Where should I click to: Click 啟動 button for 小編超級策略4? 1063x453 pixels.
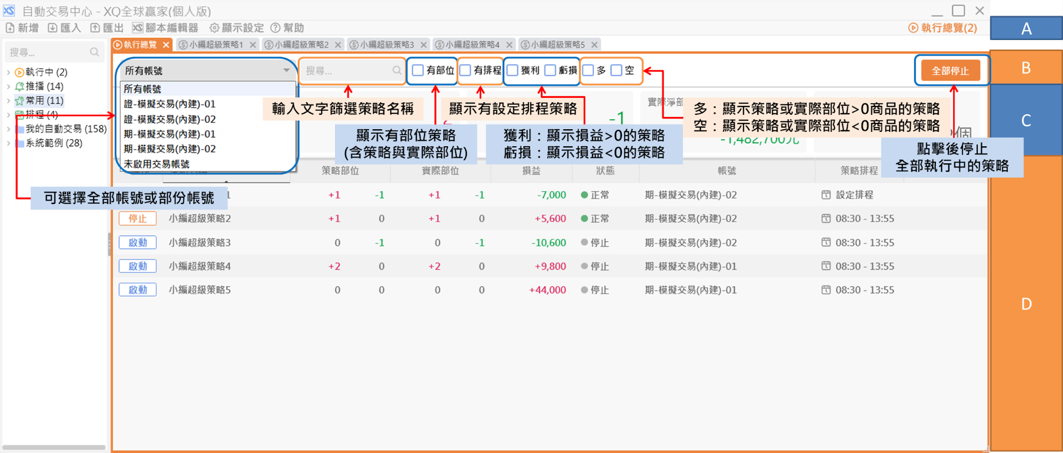tap(138, 266)
